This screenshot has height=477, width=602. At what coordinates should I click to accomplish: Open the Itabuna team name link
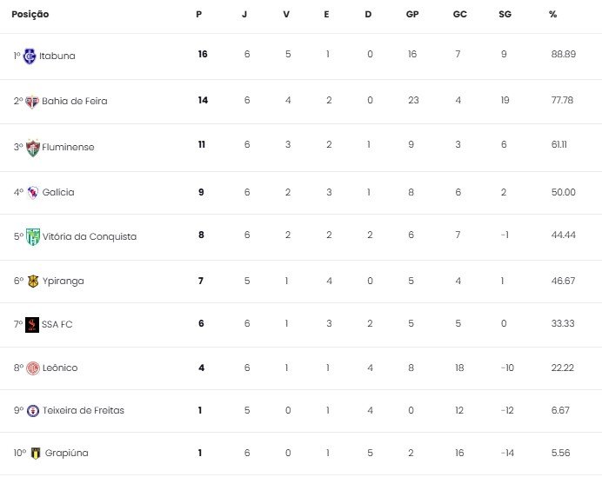tap(58, 56)
